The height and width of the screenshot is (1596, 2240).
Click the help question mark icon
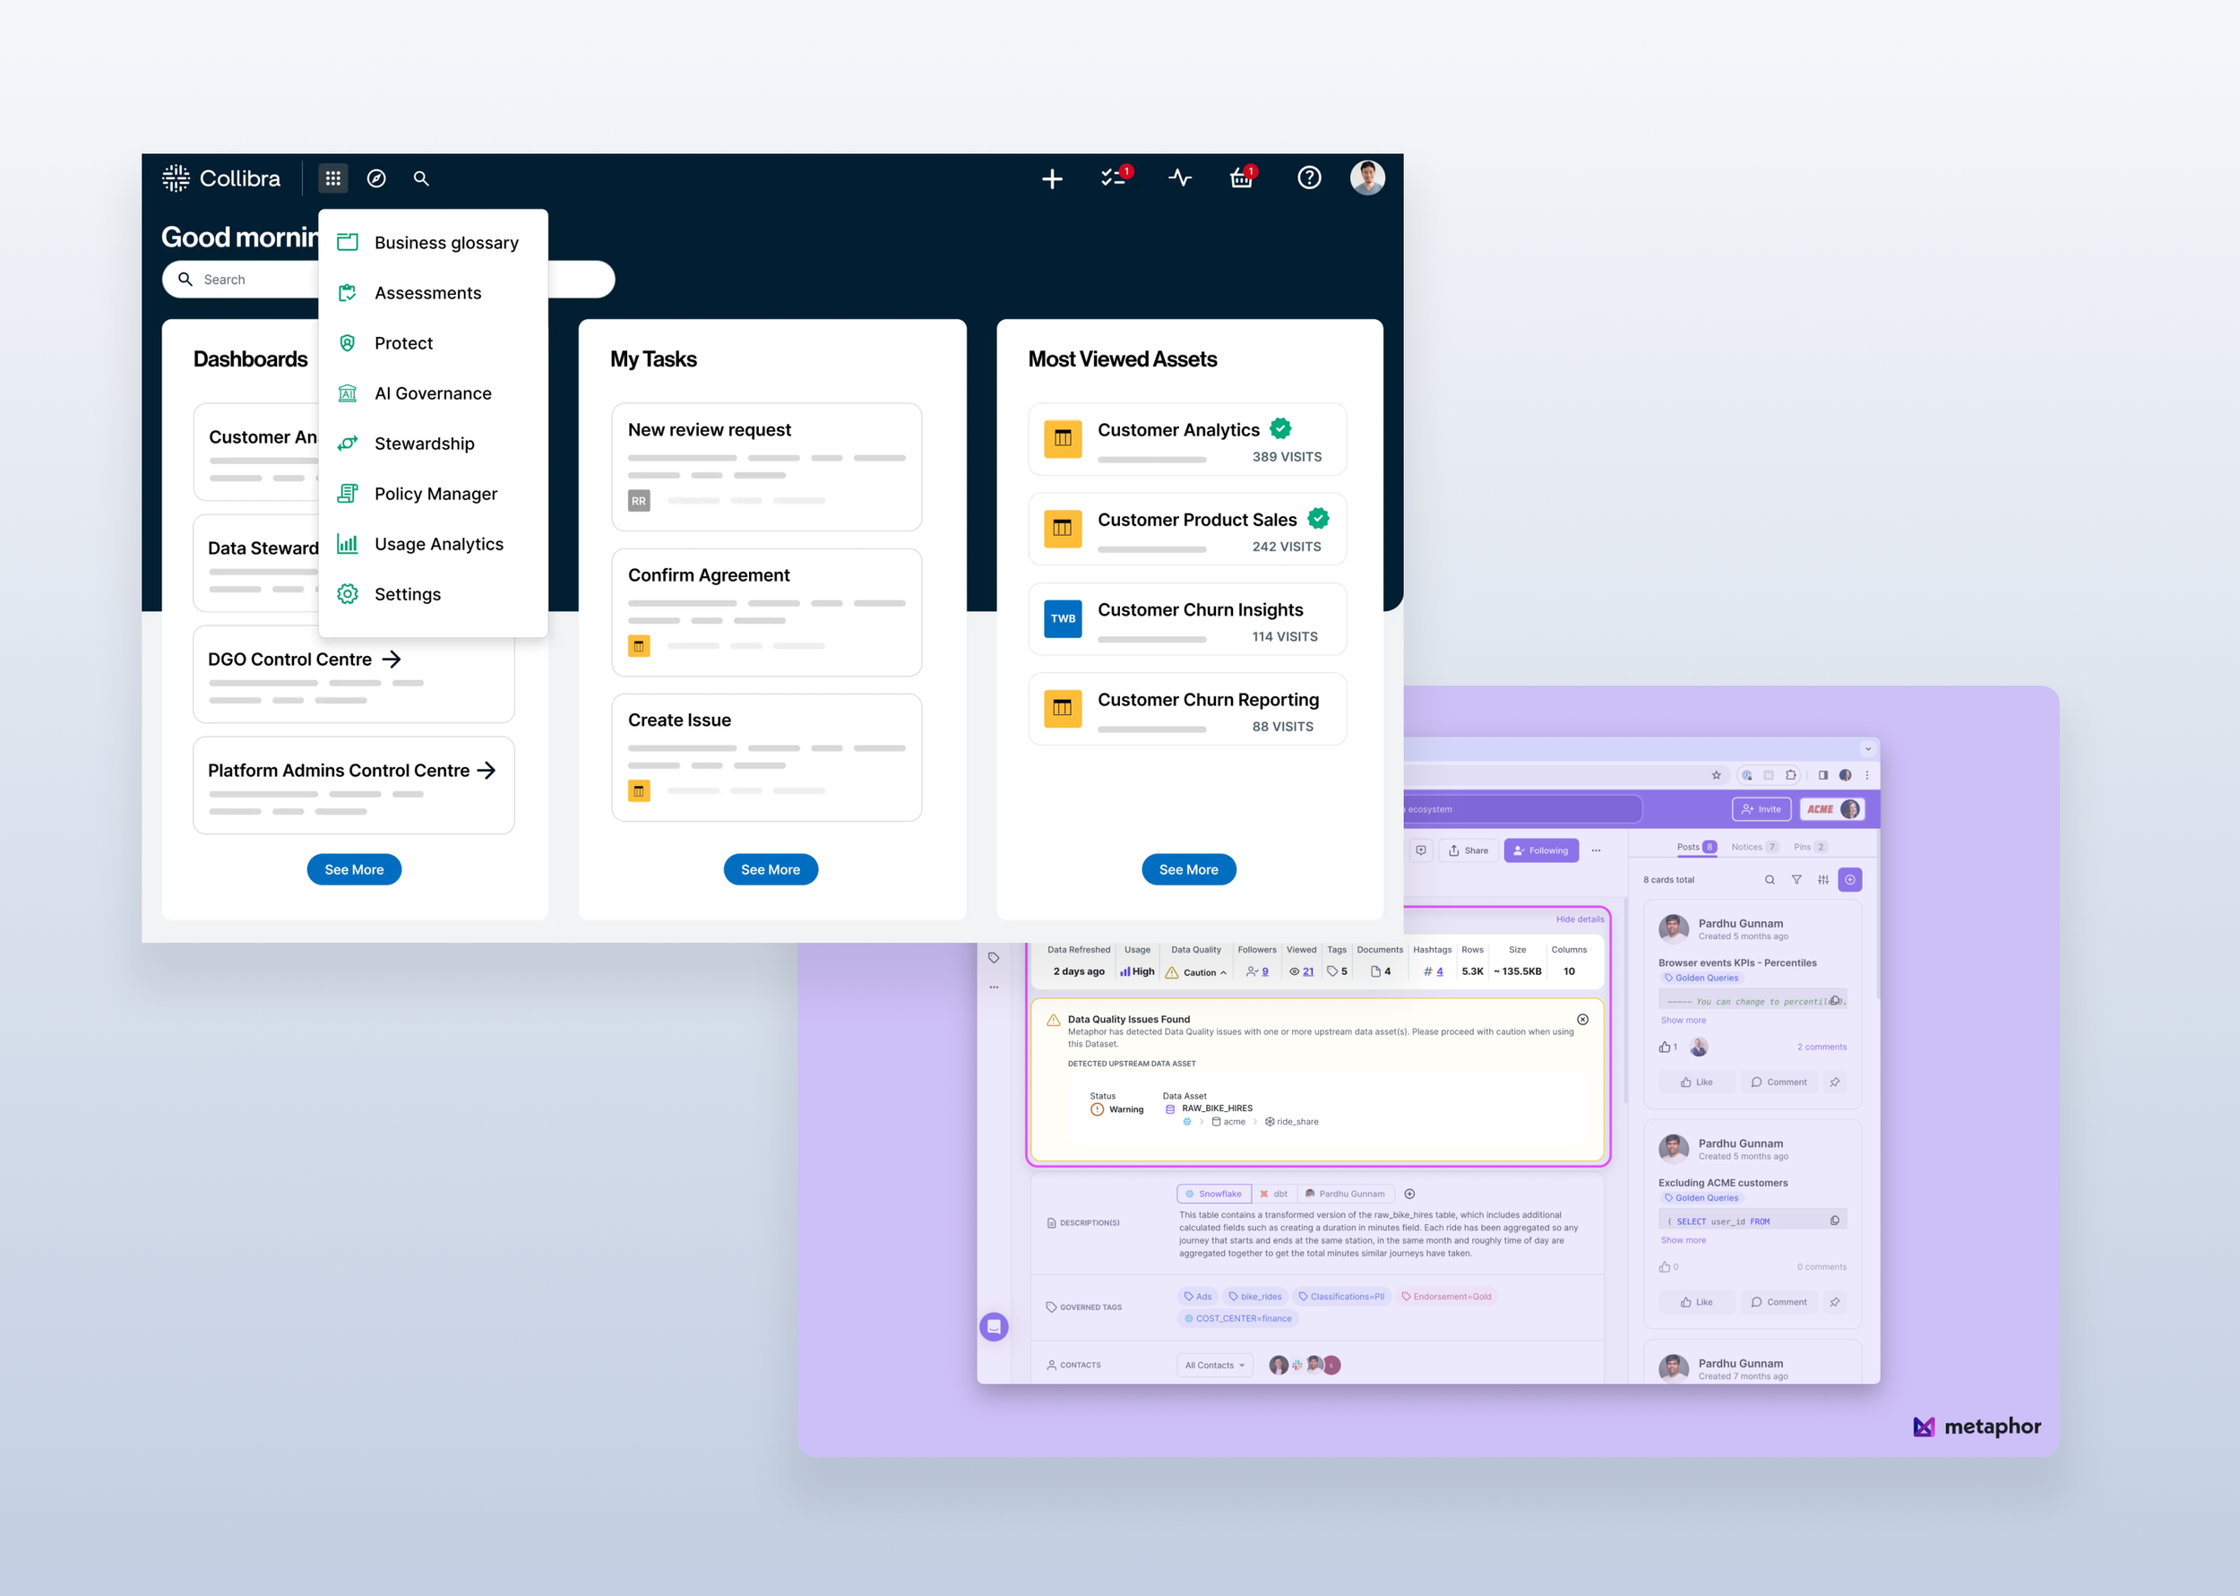coord(1309,177)
